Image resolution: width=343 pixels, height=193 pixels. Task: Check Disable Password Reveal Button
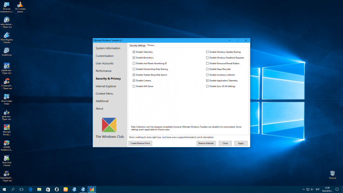[x=207, y=63]
